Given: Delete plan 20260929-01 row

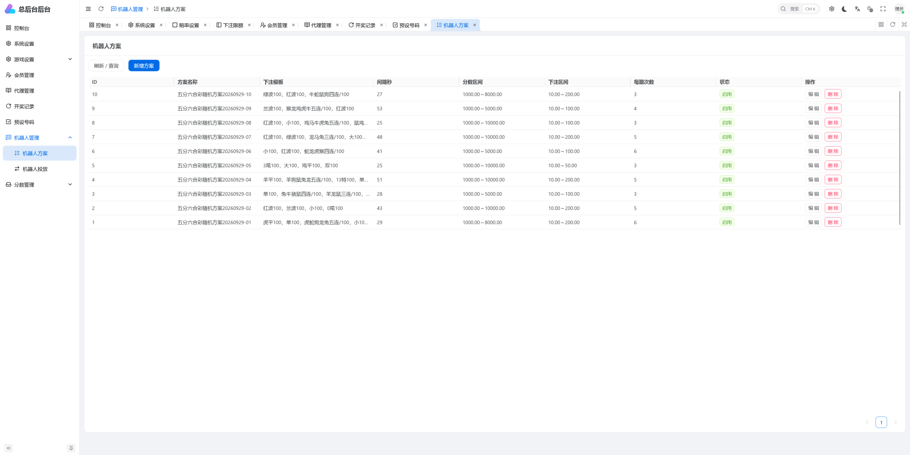Looking at the screenshot, I should [x=833, y=222].
